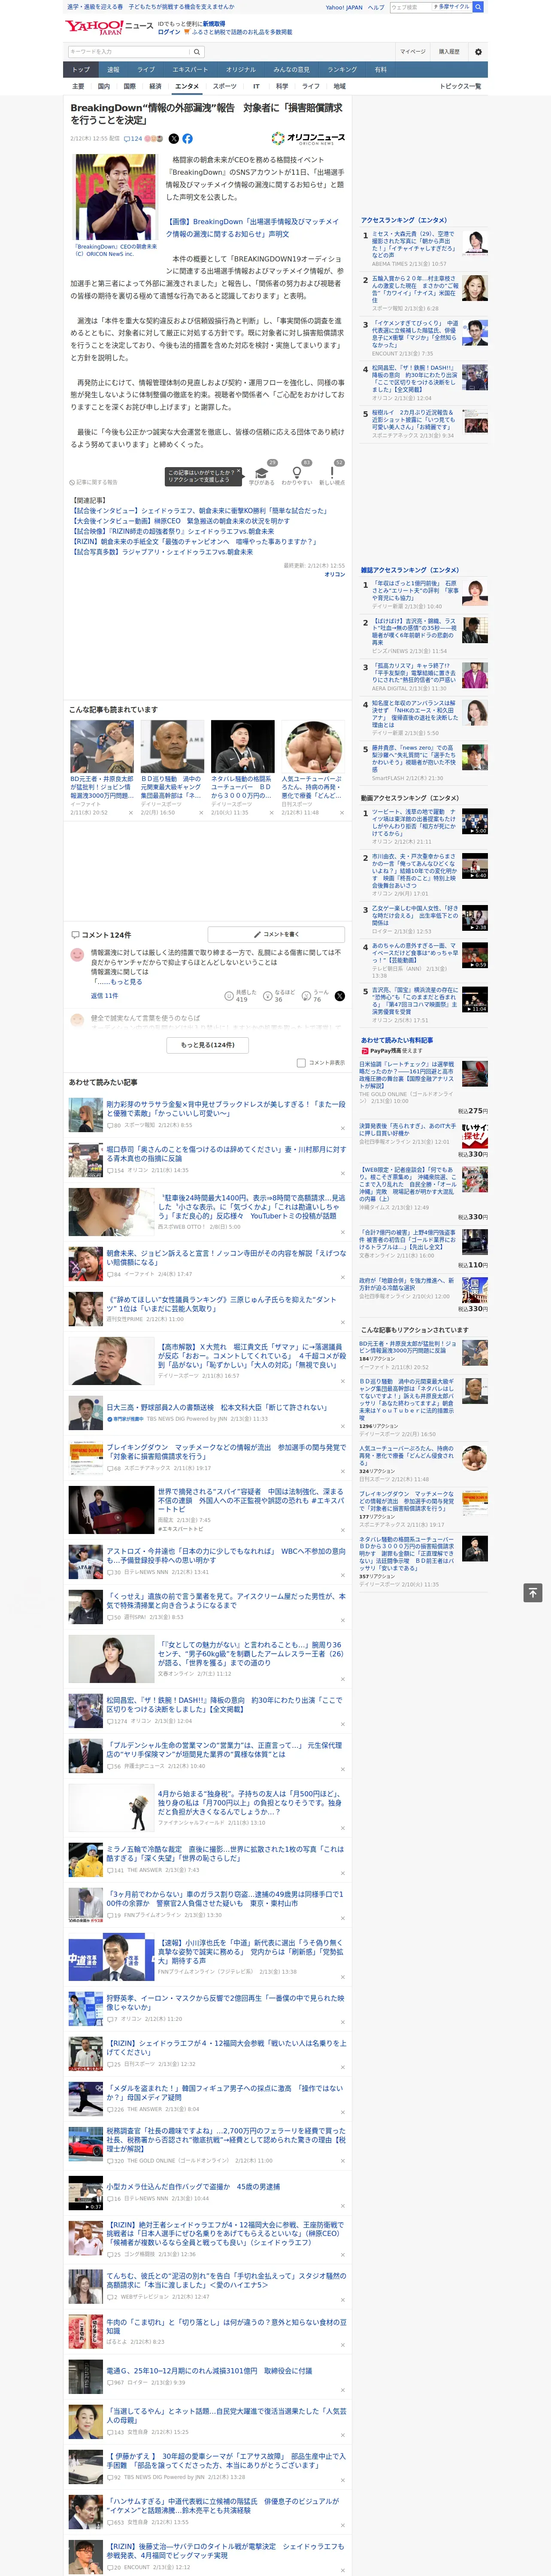Click the コメントを書く button

(276, 934)
